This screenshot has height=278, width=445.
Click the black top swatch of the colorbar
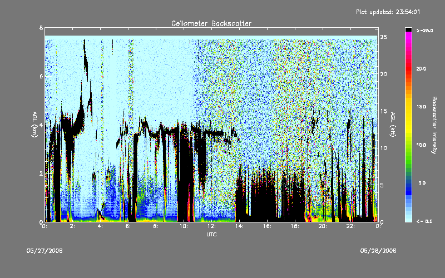pos(408,29)
